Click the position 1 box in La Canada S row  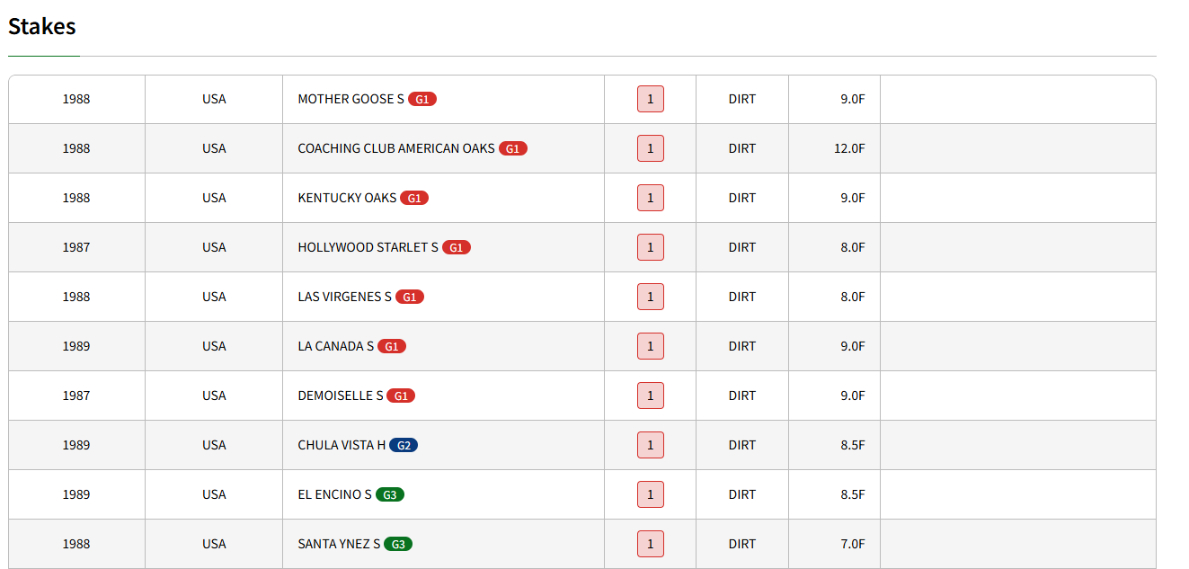[651, 346]
